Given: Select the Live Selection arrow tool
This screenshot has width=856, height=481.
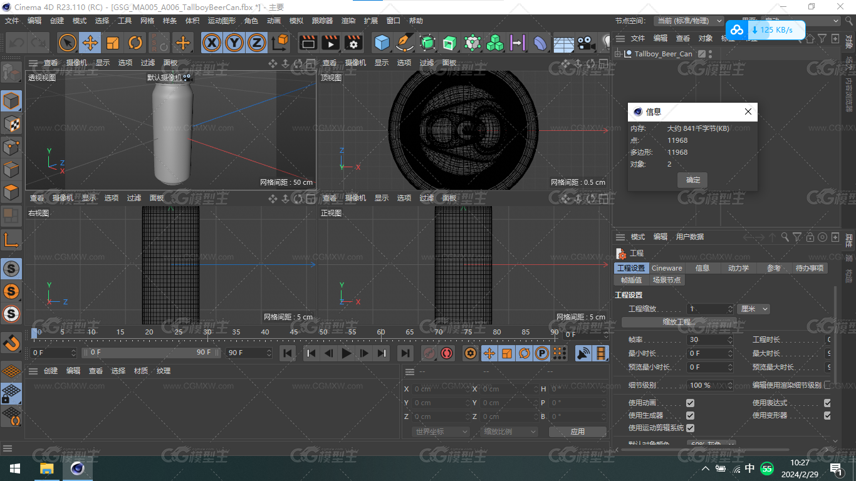Looking at the screenshot, I should [x=68, y=43].
